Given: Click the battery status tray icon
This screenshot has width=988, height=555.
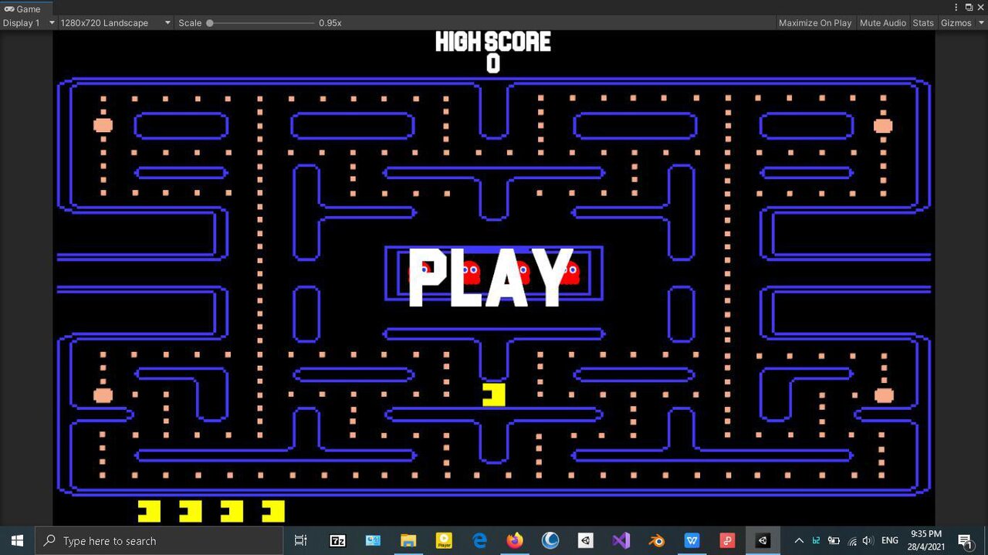Looking at the screenshot, I should pos(834,540).
